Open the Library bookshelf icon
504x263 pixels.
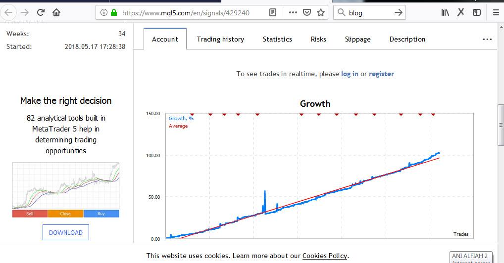(x=445, y=12)
